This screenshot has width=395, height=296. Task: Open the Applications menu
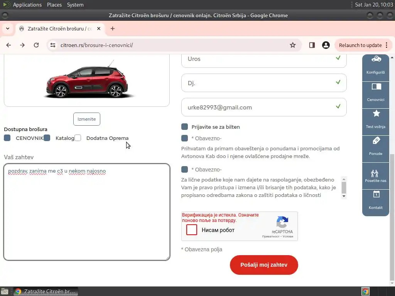coord(27,5)
